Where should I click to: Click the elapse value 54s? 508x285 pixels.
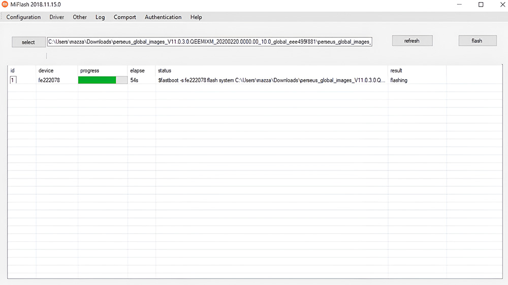134,80
